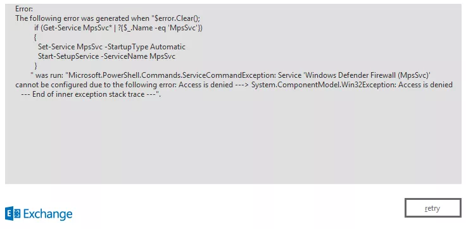Click the Exchange wordmark text
This screenshot has height=229, width=466.
pos(47,214)
